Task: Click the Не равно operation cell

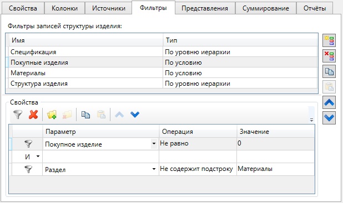Action: [198, 144]
